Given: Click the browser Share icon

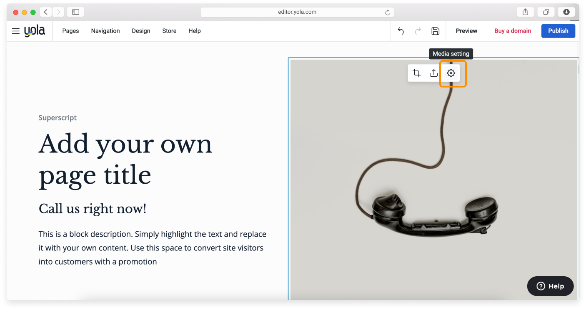Looking at the screenshot, I should 525,12.
